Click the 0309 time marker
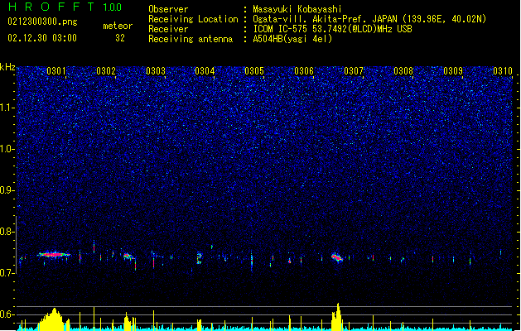Viewport: 521px width, 331px height. pos(453,70)
